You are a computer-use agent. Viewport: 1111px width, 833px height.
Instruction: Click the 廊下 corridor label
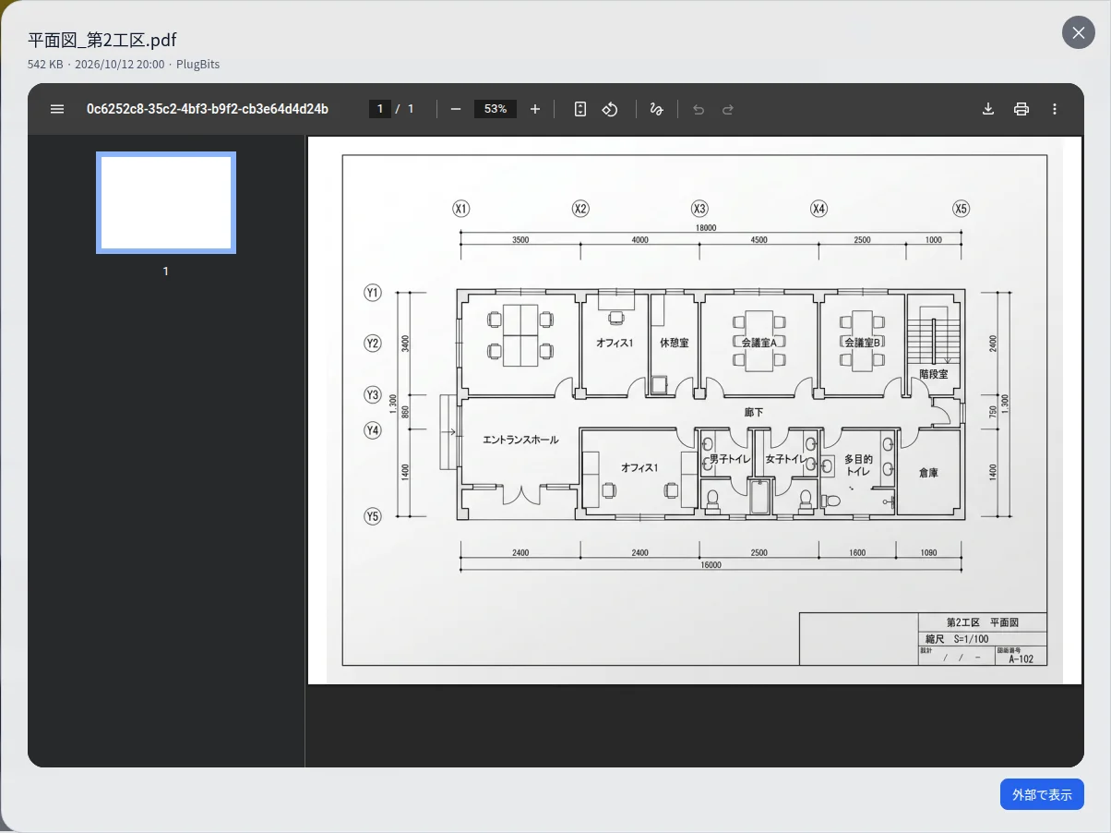[x=754, y=412]
